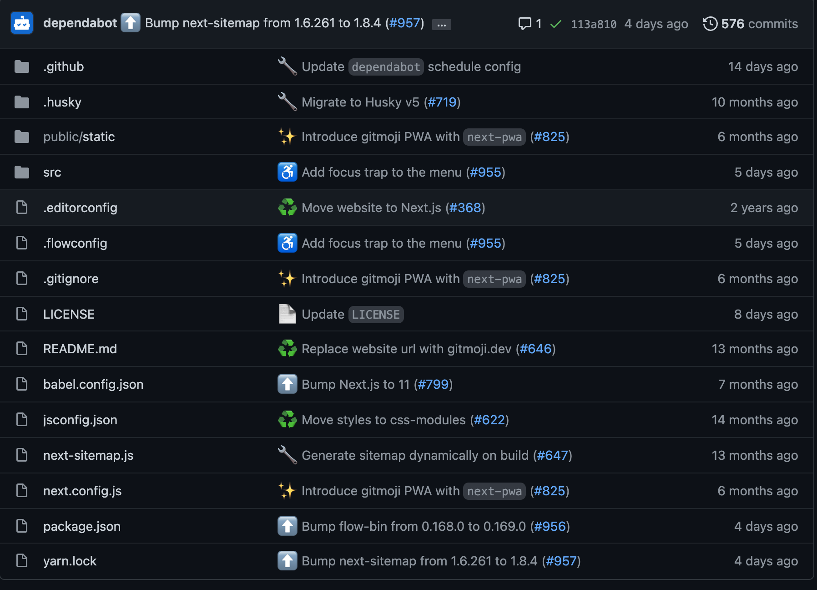This screenshot has height=590, width=817.
Task: Click sparkles emoji on next.config.js row
Action: (x=287, y=491)
